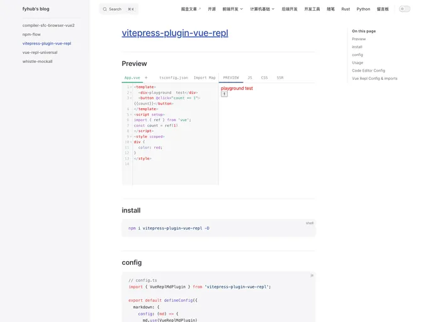Open the 随笔 nav item
Image resolution: width=433 pixels, height=322 pixels.
click(330, 9)
